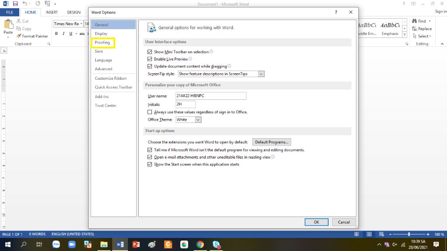447x251 pixels.
Task: Click the Format Painter brush icon
Action: (x=19, y=36)
